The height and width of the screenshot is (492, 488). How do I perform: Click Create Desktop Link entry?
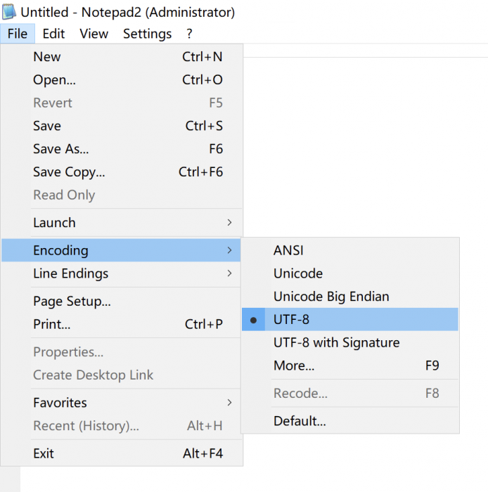pos(122,375)
